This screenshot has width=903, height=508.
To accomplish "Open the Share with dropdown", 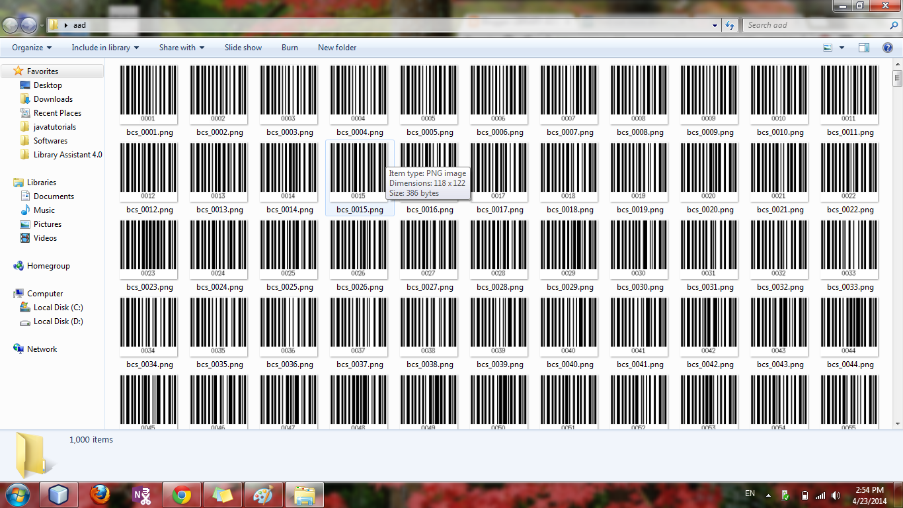I will tap(180, 47).
